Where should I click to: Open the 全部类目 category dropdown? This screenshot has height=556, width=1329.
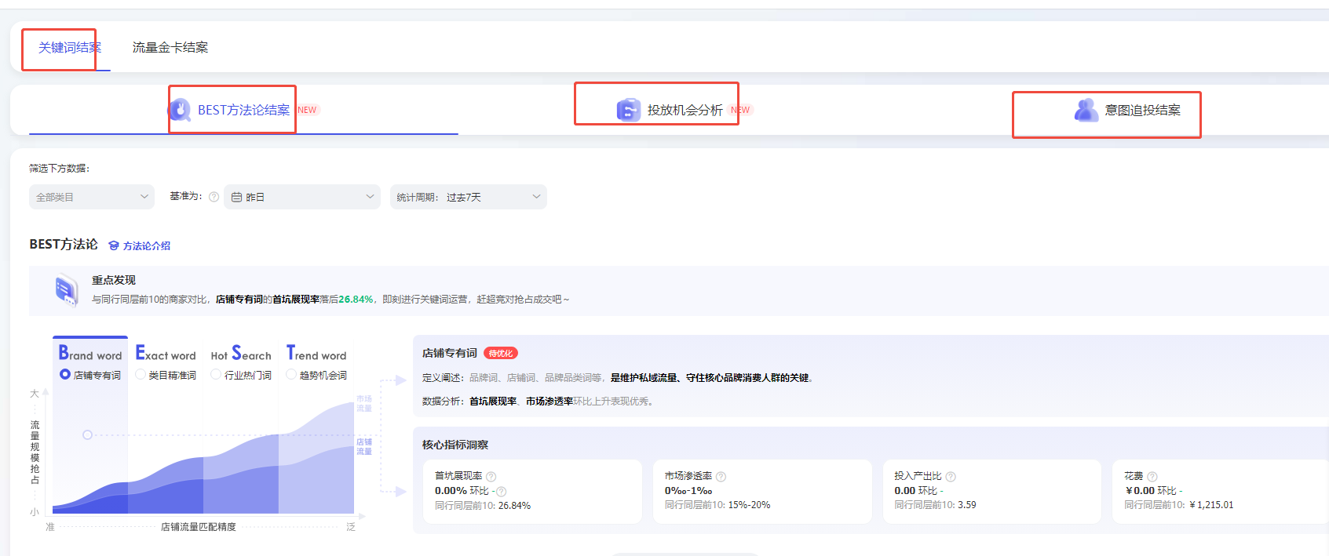point(92,197)
